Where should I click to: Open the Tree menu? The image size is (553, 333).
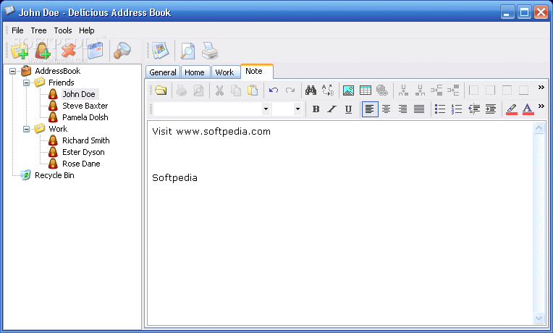[x=38, y=30]
